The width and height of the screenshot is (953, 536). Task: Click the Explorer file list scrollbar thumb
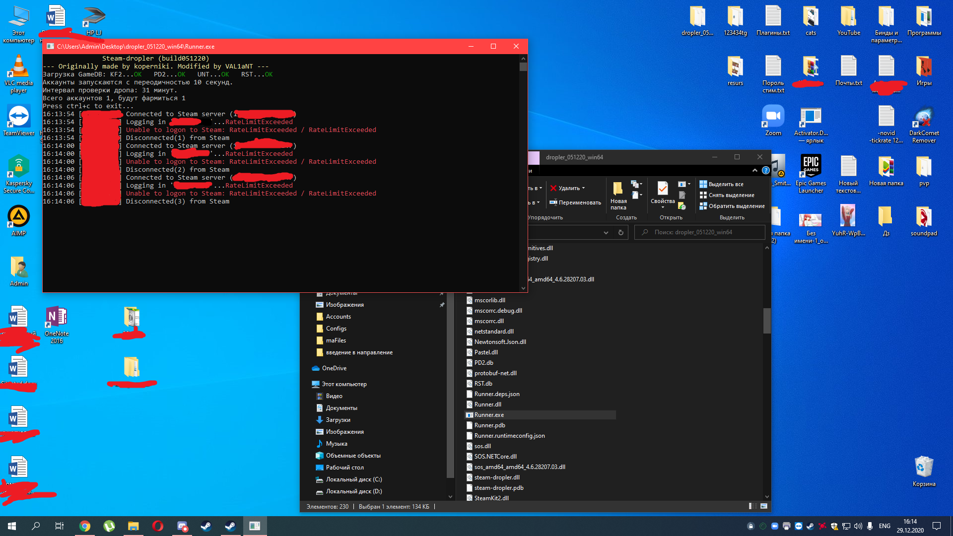coord(767,321)
